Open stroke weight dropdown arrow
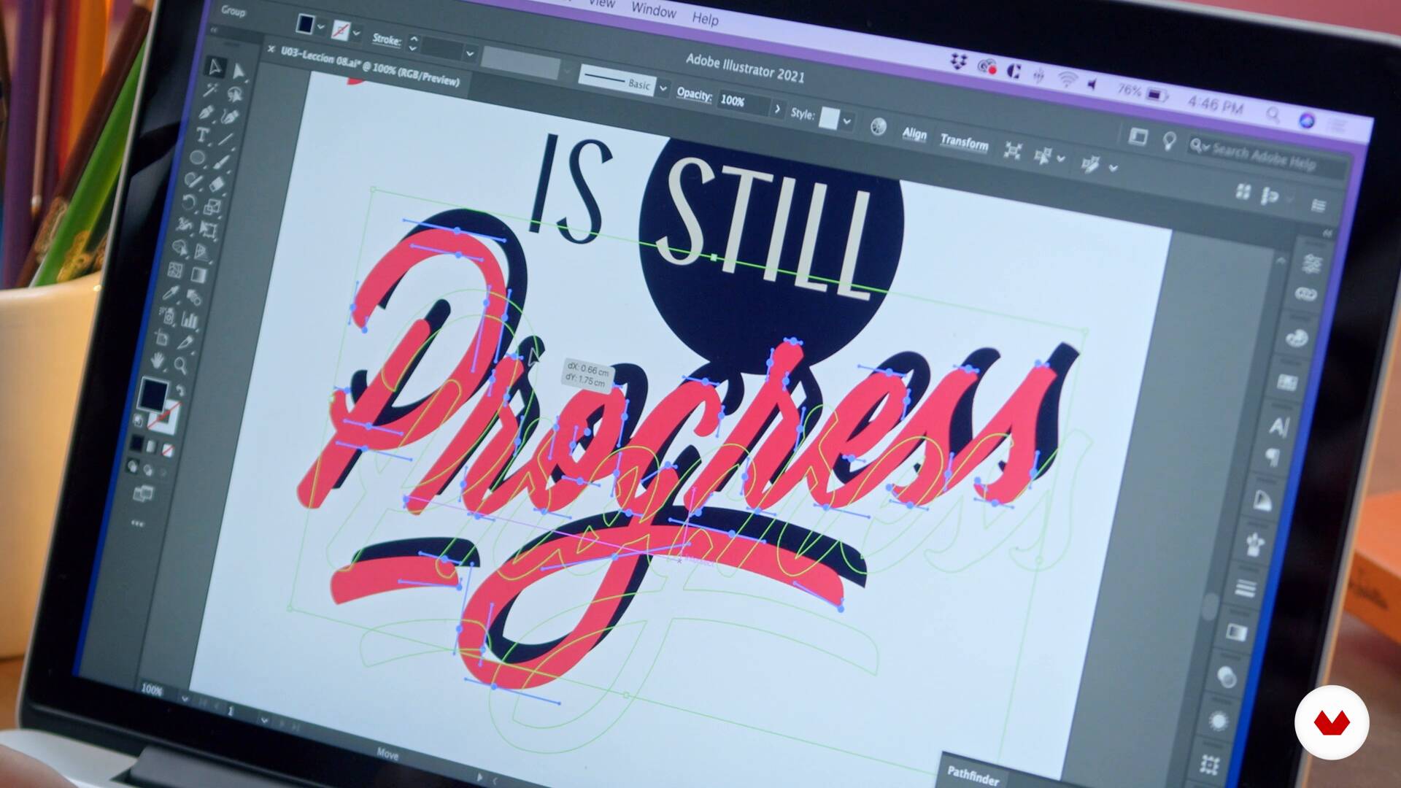1401x788 pixels. point(470,53)
